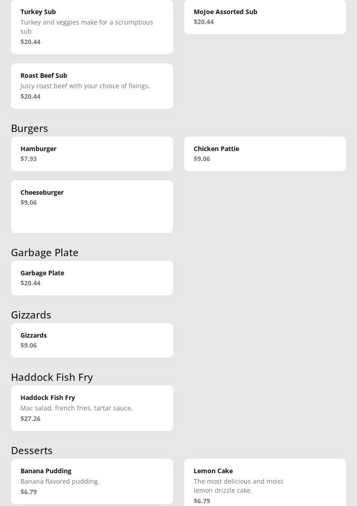Click the Haddock Fish Fry section heading
This screenshot has height=506, width=357.
pos(52,377)
